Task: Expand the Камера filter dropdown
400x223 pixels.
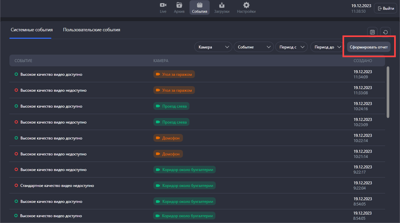Action: click(213, 47)
